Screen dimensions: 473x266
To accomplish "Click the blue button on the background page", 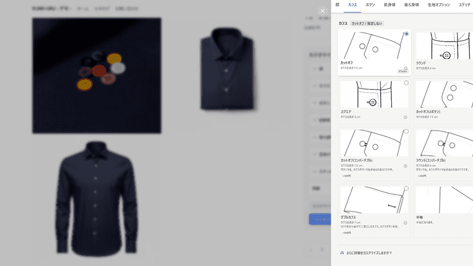I will (320, 219).
